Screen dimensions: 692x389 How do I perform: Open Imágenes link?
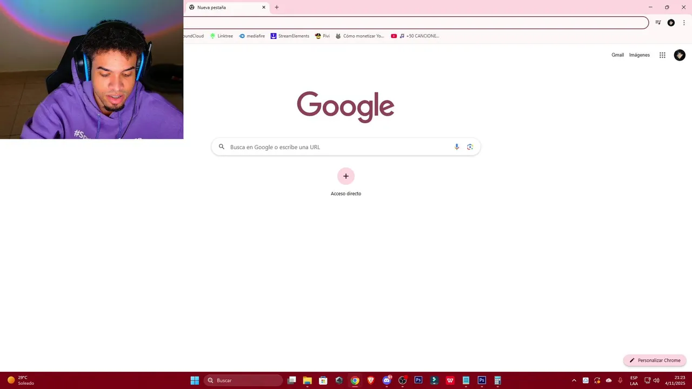click(x=640, y=55)
